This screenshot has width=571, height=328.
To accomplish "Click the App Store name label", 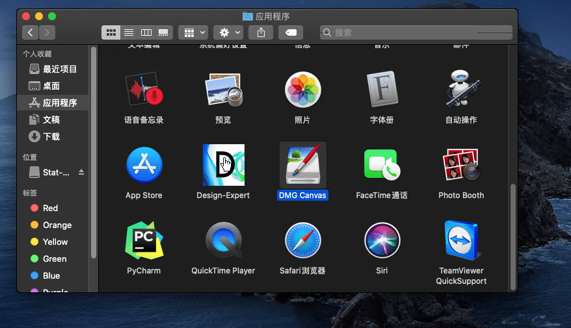I will click(144, 196).
